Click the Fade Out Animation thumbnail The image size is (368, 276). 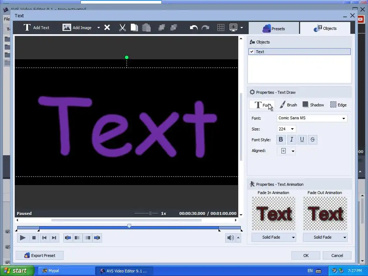325,213
